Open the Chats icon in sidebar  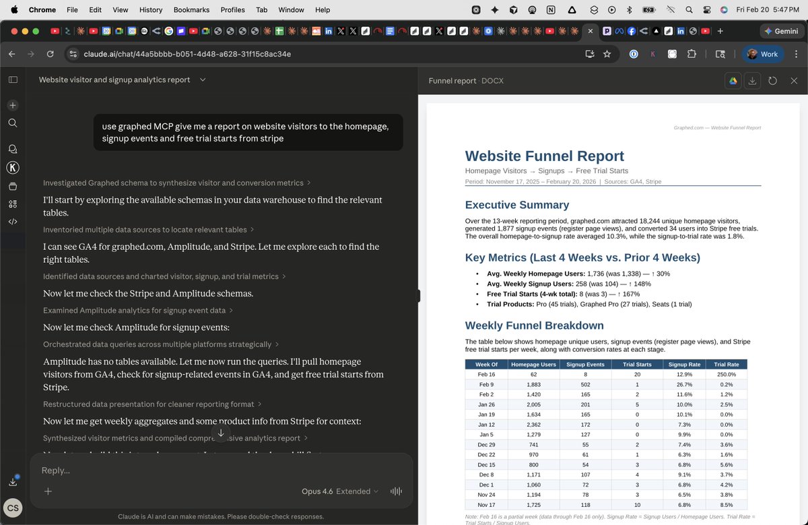[13, 149]
